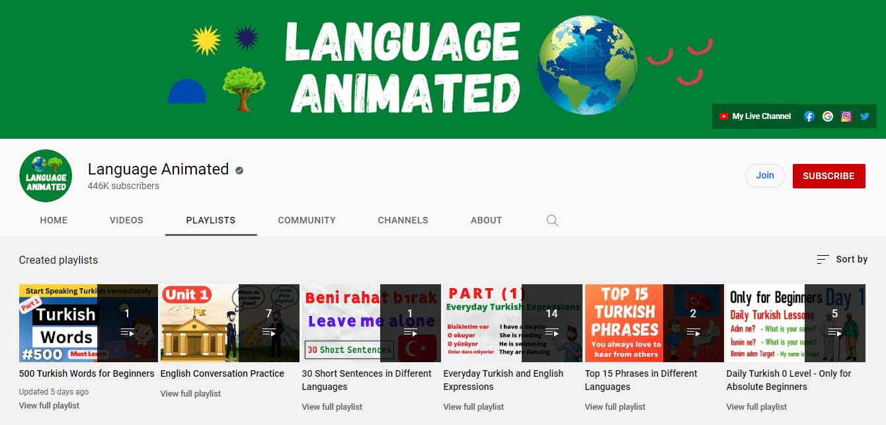This screenshot has width=886, height=425.
Task: Click the title 30 Short Sentences in Different Languages
Action: (x=367, y=380)
